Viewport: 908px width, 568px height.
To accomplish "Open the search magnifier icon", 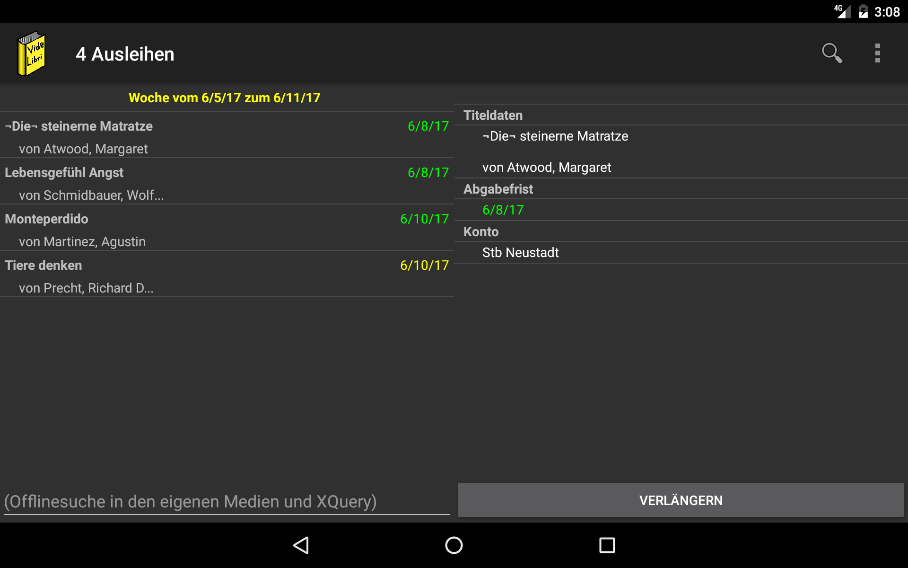I will [x=831, y=53].
